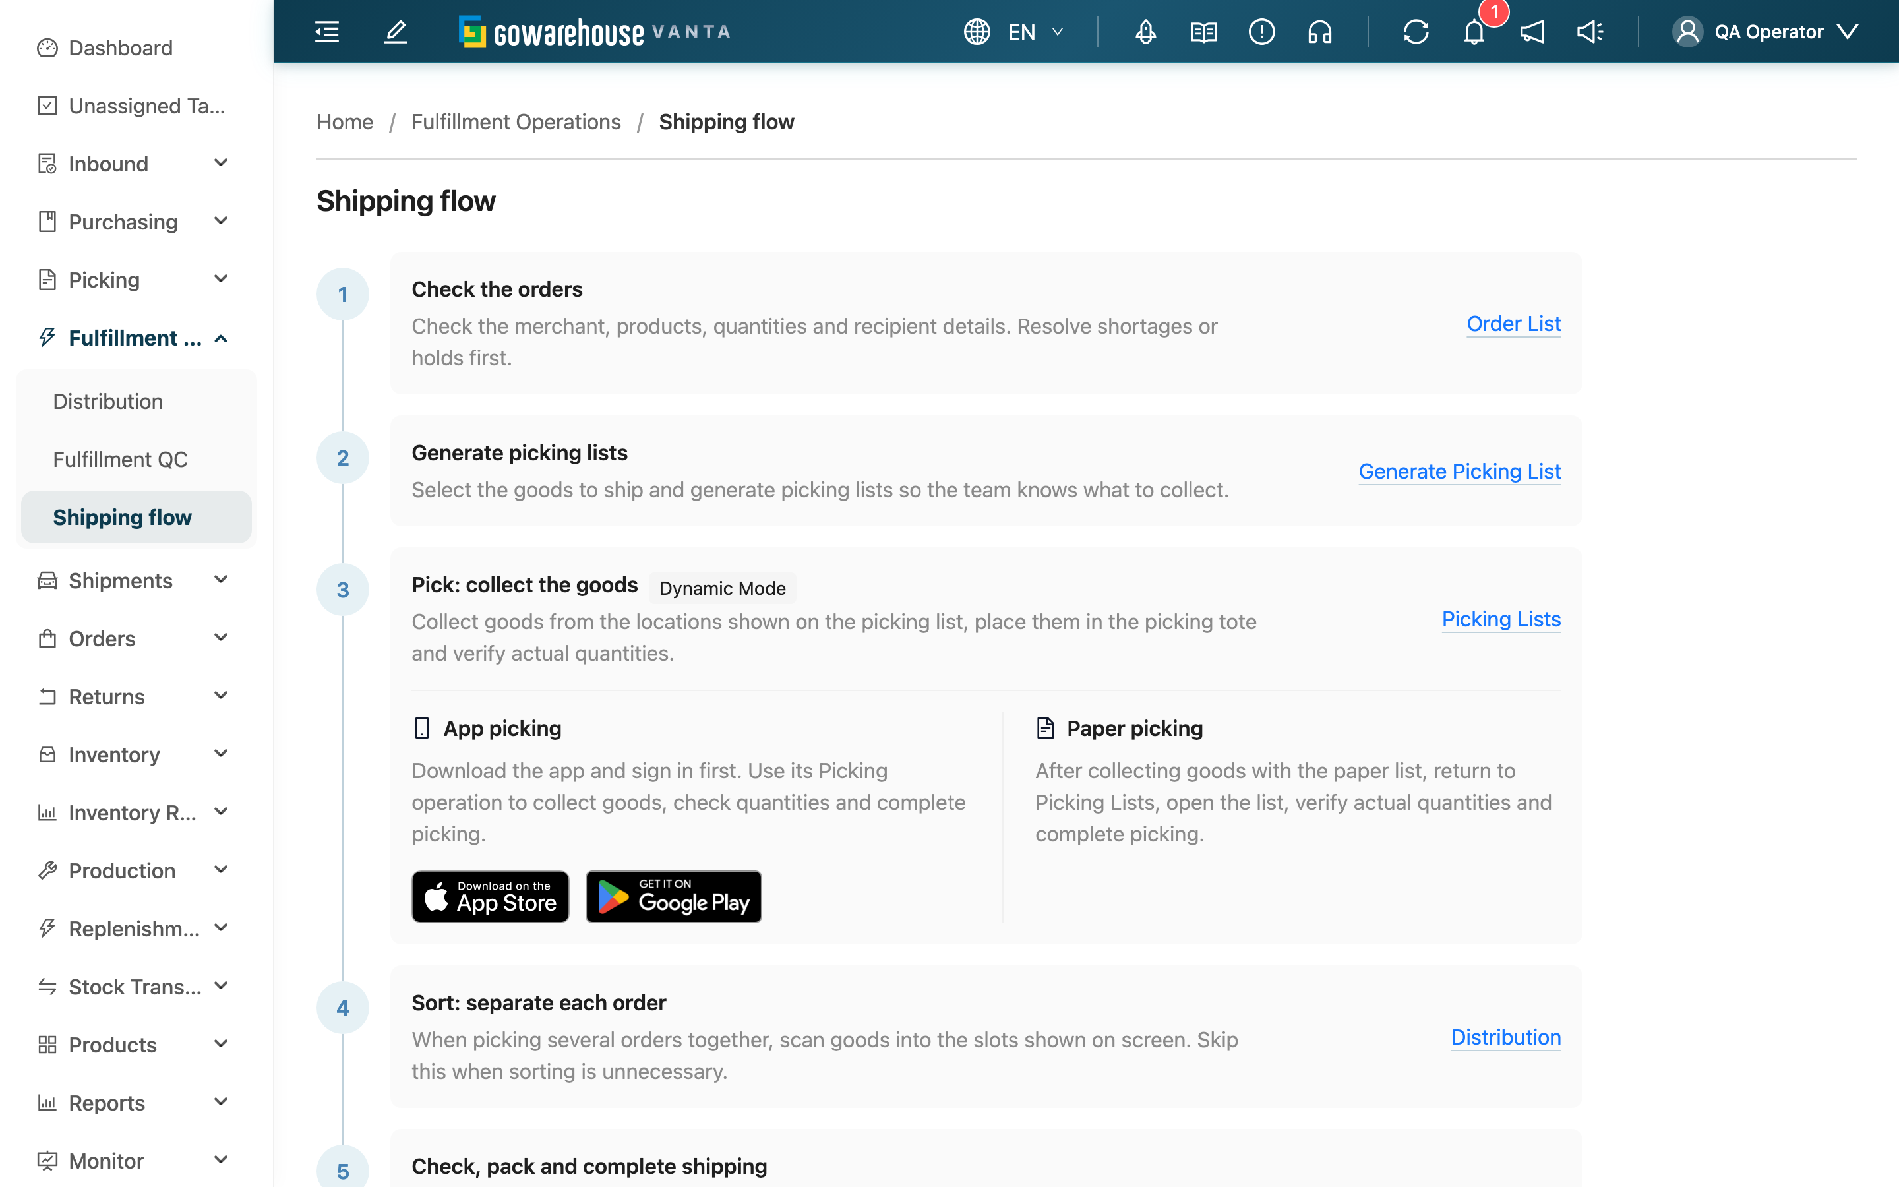Click the Returns sidebar icon

click(47, 696)
